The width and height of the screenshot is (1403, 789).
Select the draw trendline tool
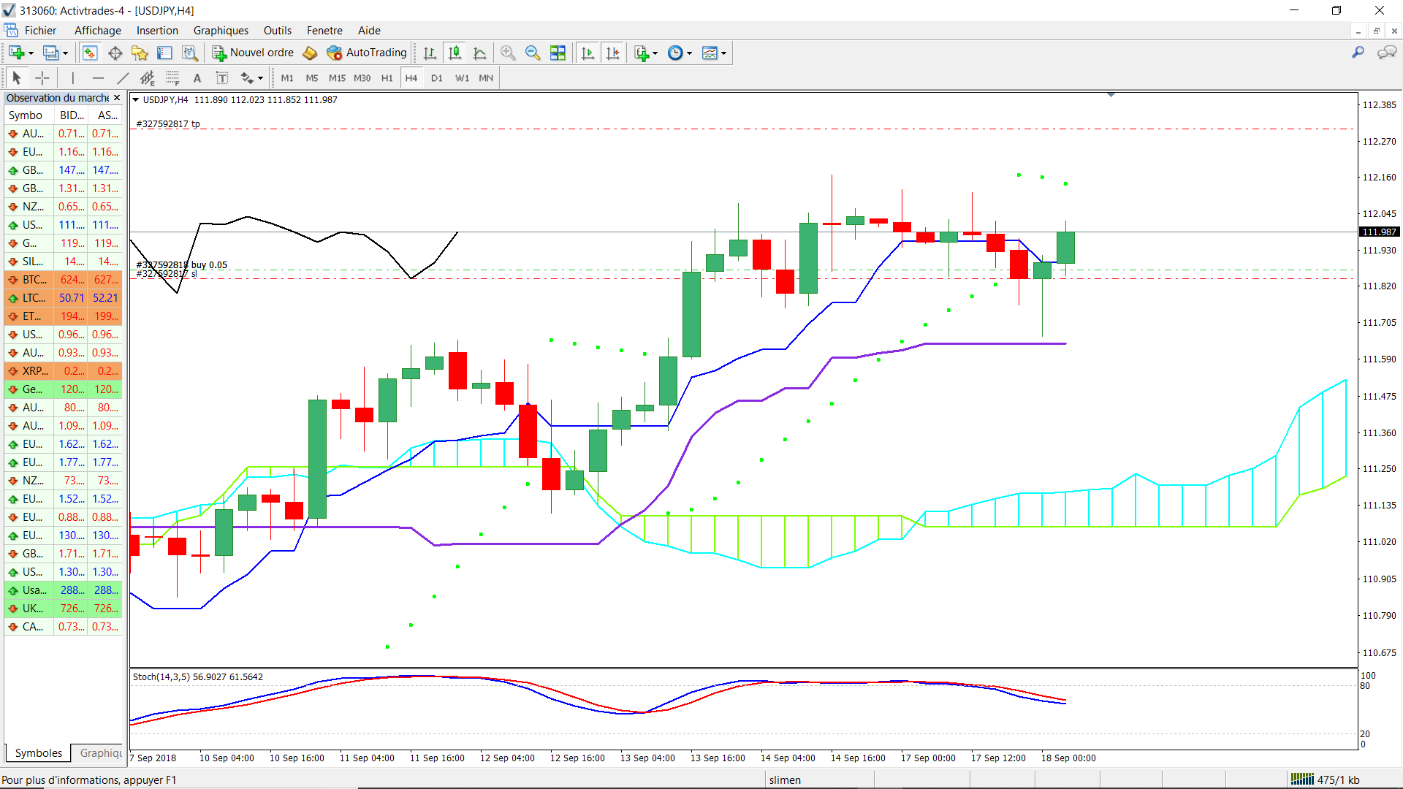(x=123, y=78)
